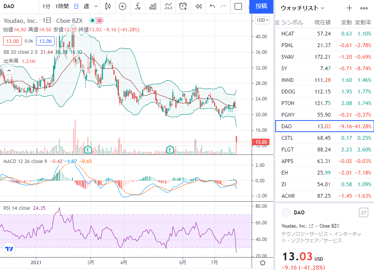Open Youdao, Inc. external link icon

tap(311, 226)
